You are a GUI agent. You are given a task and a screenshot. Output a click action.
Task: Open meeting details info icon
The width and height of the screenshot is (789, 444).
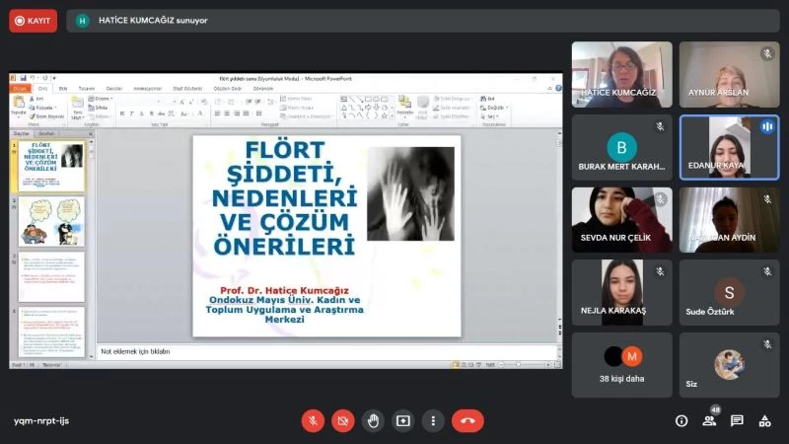681,420
